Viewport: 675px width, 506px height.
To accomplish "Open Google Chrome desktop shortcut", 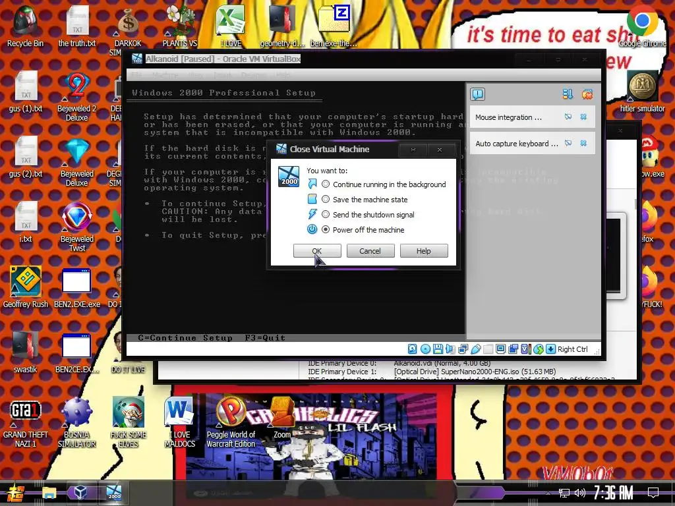I will click(x=642, y=26).
